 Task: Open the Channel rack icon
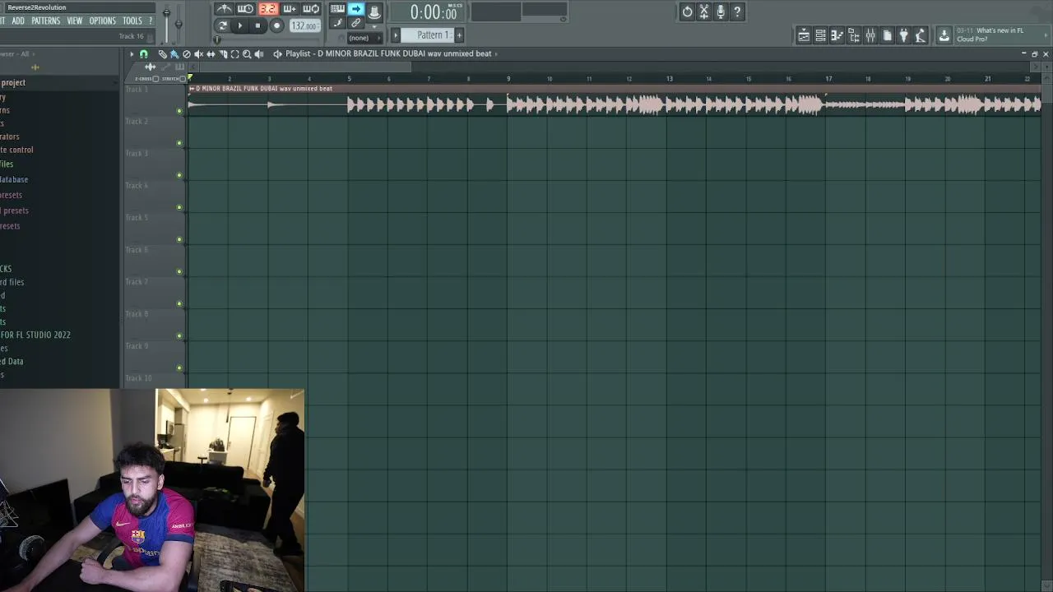(820, 35)
